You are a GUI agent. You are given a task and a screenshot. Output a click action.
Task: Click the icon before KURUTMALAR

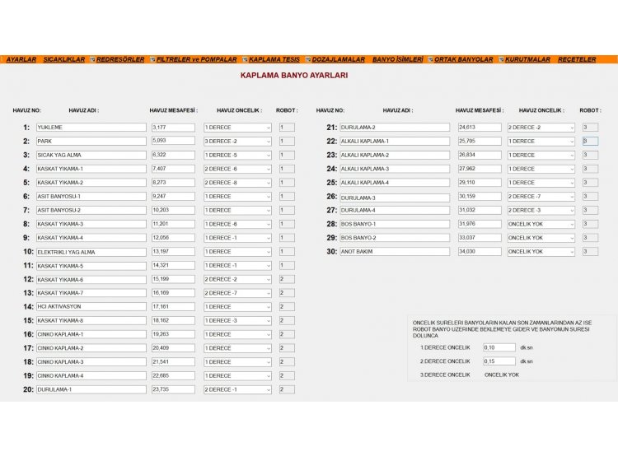pos(501,60)
